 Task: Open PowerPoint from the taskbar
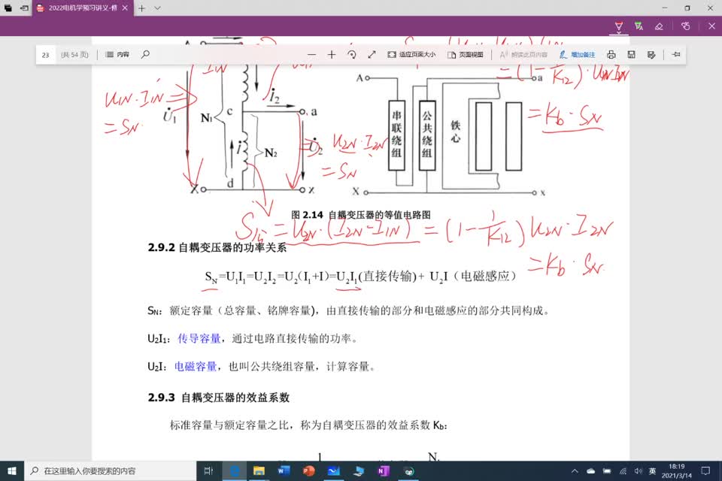[308, 471]
